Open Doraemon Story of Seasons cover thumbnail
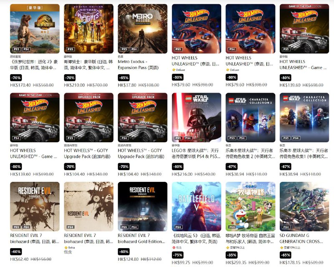 click(250, 207)
